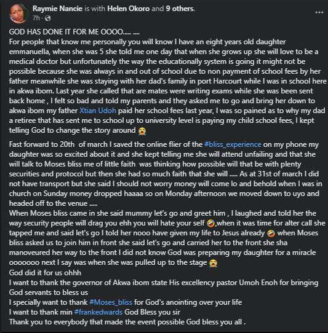The width and height of the screenshot is (328, 333).
Task: Click the crying emoji after "to the stage"
Action: point(213,263)
